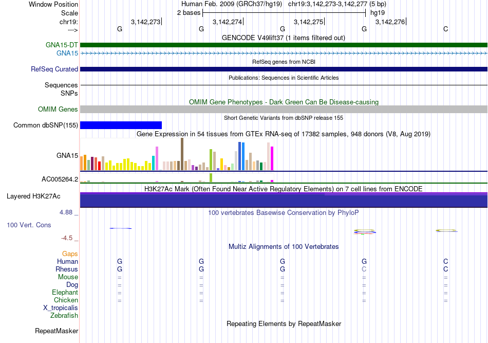Open the GENCODE V49lift37 track title
Viewport: 488px width, 343px height.
pos(284,38)
